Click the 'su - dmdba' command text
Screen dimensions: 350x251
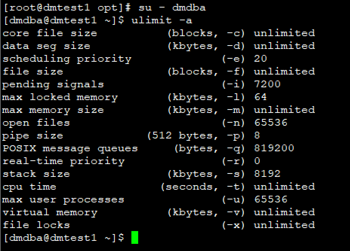(x=172, y=8)
